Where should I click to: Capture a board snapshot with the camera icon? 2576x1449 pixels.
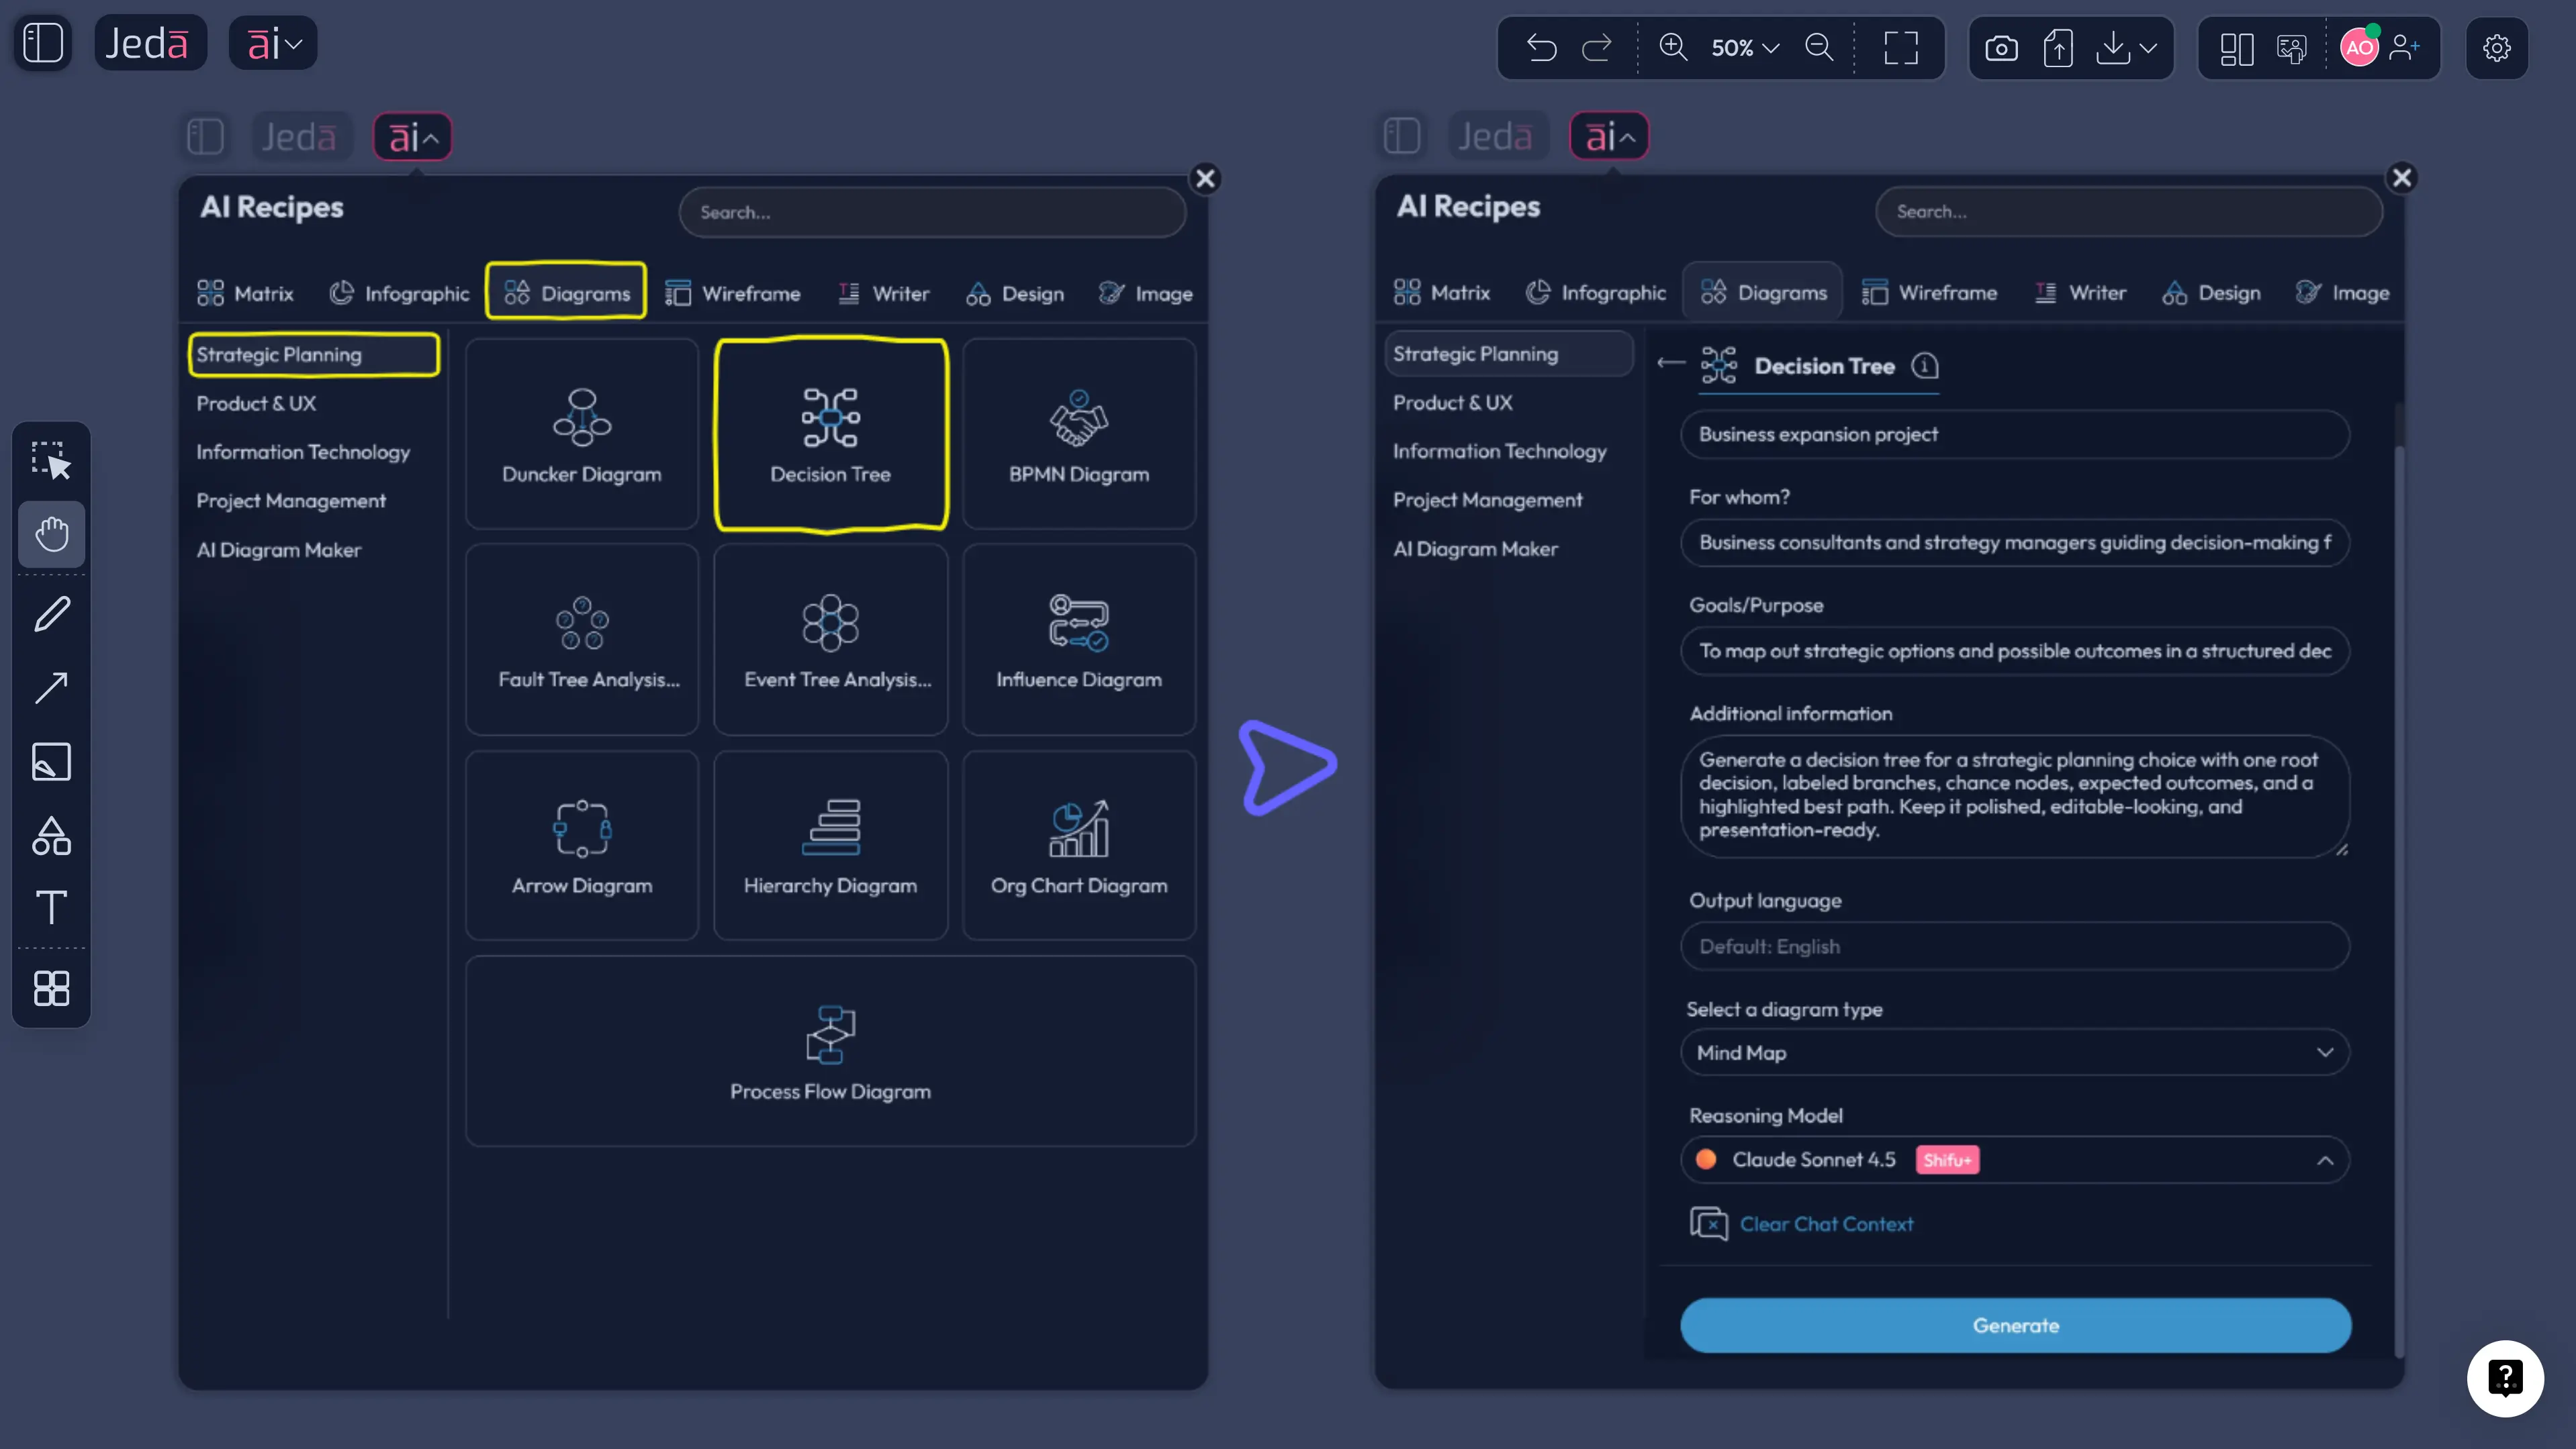click(2001, 48)
